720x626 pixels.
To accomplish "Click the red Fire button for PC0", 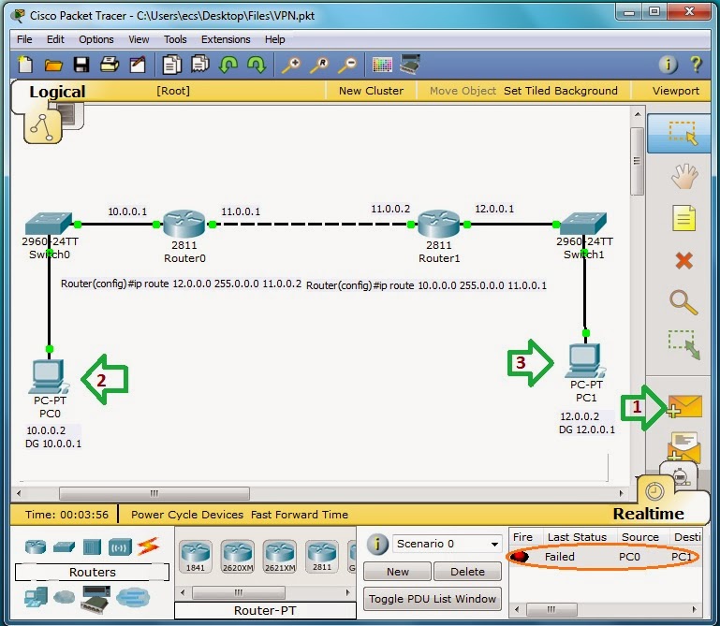I will click(x=520, y=557).
